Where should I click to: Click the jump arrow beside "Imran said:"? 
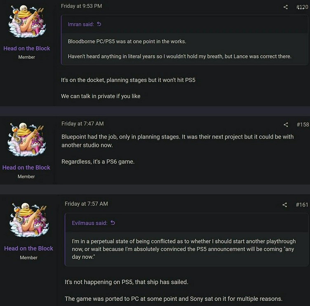click(99, 24)
